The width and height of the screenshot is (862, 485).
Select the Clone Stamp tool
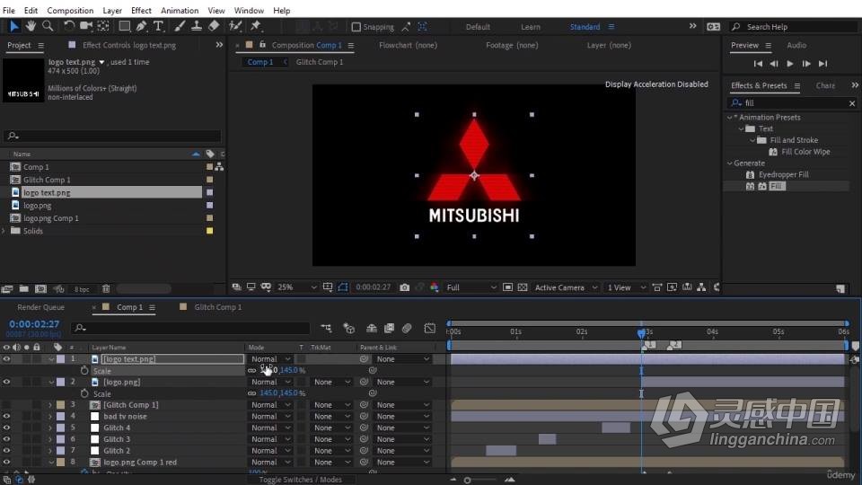click(197, 26)
